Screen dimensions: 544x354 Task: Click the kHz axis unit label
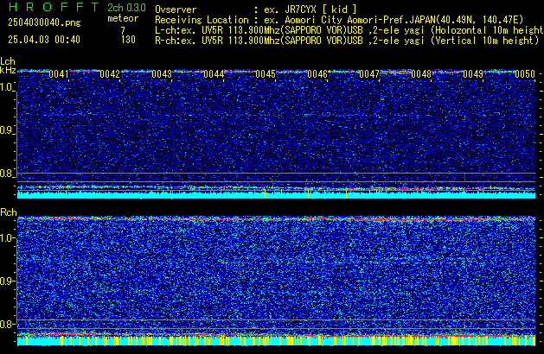click(8, 70)
